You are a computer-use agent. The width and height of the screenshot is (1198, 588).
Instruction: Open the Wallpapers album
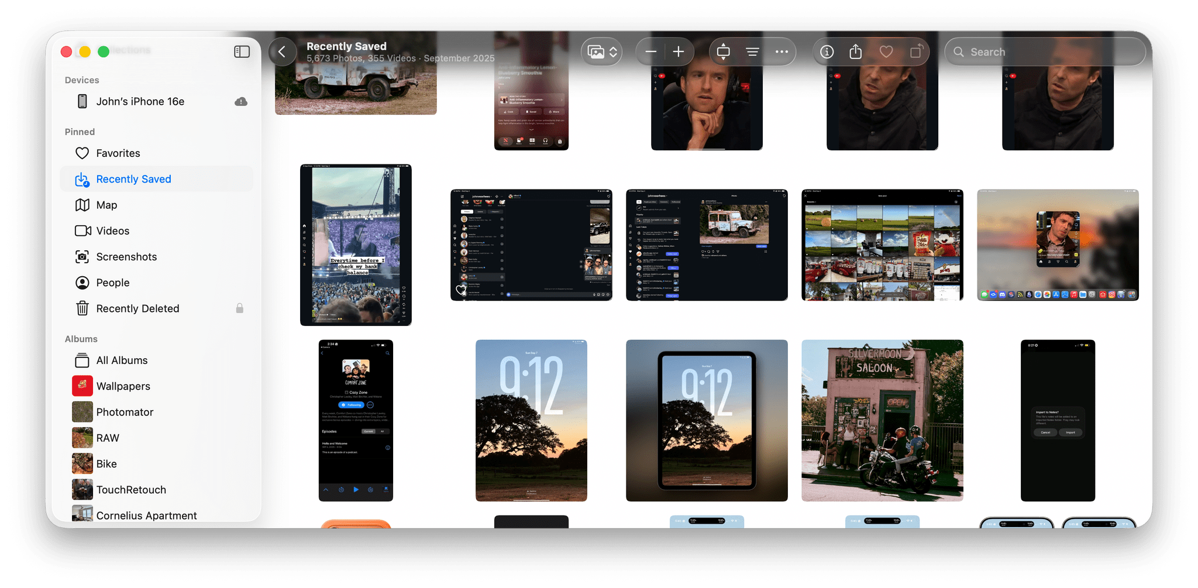point(157,386)
